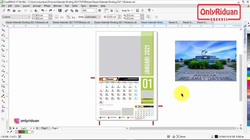Open the application launcher dropdown arrow
Screen dimensions: 250x140
tap(153, 10)
